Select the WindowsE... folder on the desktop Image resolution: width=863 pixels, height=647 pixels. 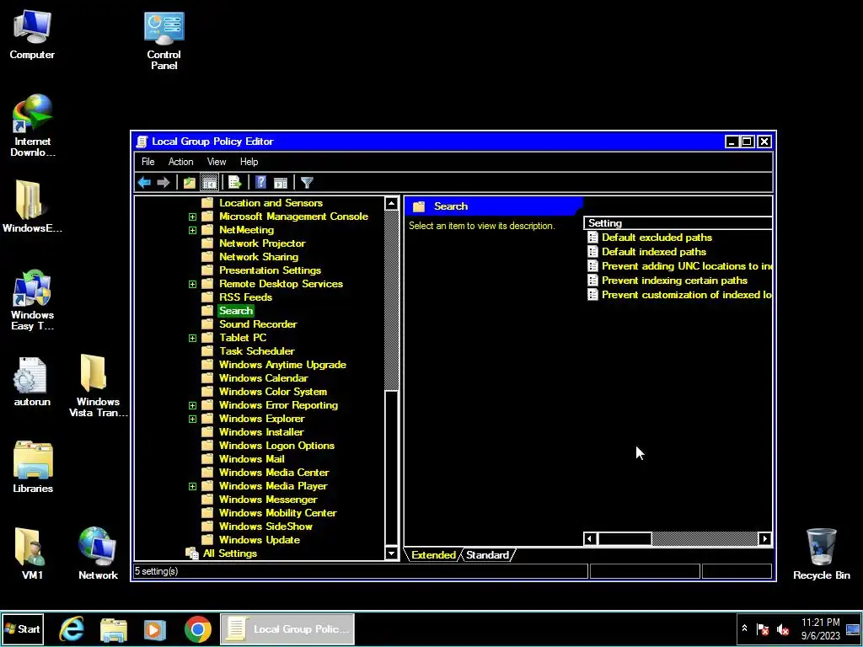coord(32,207)
